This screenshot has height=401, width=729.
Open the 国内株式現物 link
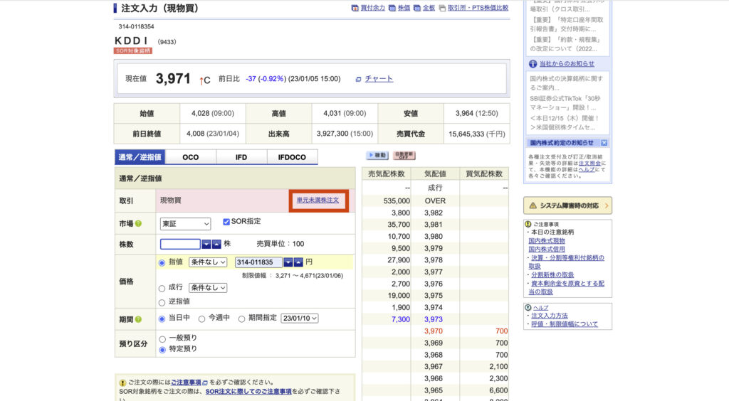[547, 241]
